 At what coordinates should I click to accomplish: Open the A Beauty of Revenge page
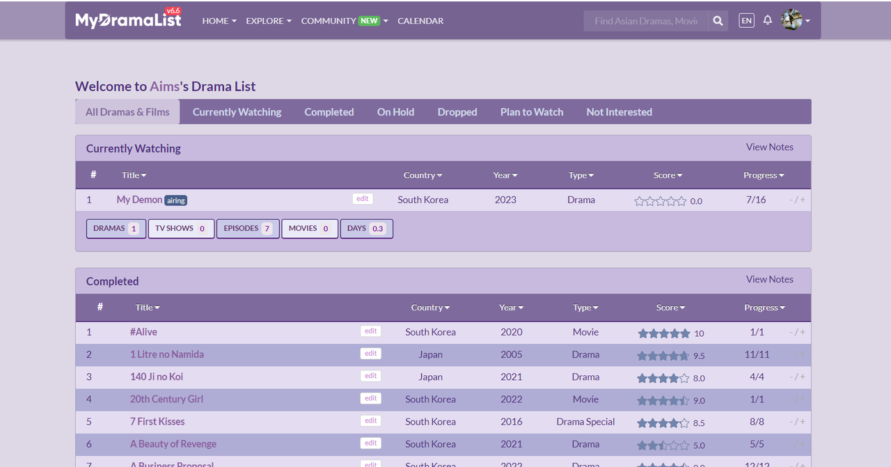click(173, 444)
